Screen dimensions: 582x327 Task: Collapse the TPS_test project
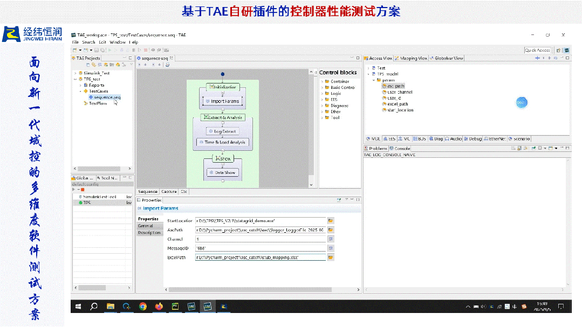pos(76,79)
